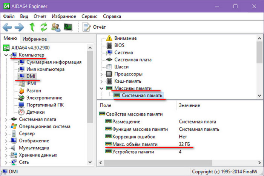Click the green Up arrow icon
The image size is (264, 176).
(32, 27)
